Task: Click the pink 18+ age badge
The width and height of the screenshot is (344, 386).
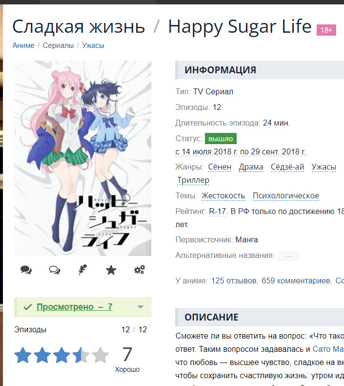Action: coord(326,30)
